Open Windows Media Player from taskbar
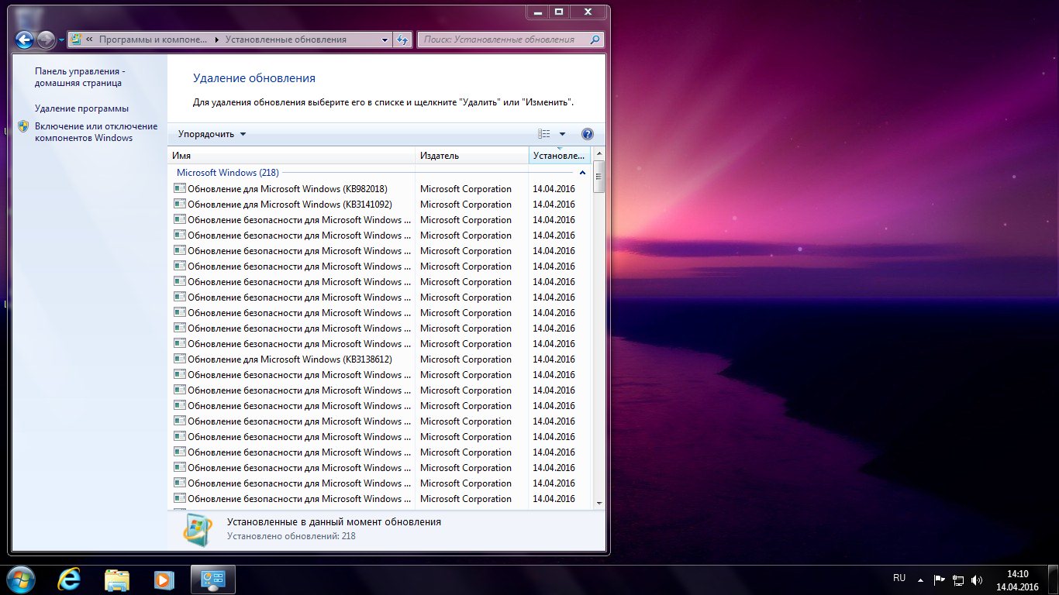 coord(164,579)
